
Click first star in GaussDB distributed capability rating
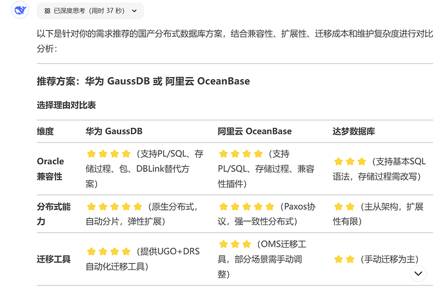(x=91, y=207)
